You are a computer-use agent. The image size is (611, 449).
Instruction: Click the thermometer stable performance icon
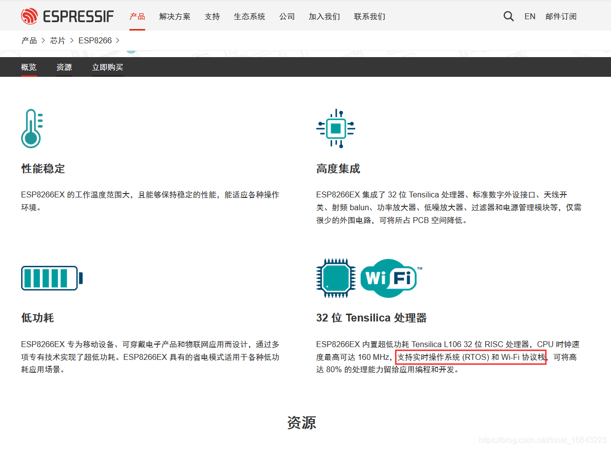32,128
